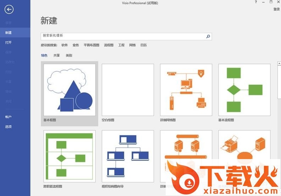The height and width of the screenshot is (196, 281).
Task: Click the scrollbar up arrow
Action: (x=279, y=63)
